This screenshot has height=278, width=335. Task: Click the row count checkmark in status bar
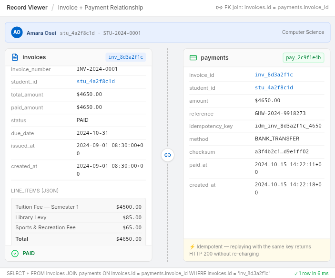click(x=296, y=273)
